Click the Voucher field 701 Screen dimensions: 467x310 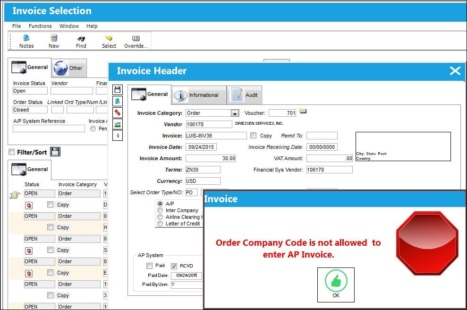click(282, 113)
